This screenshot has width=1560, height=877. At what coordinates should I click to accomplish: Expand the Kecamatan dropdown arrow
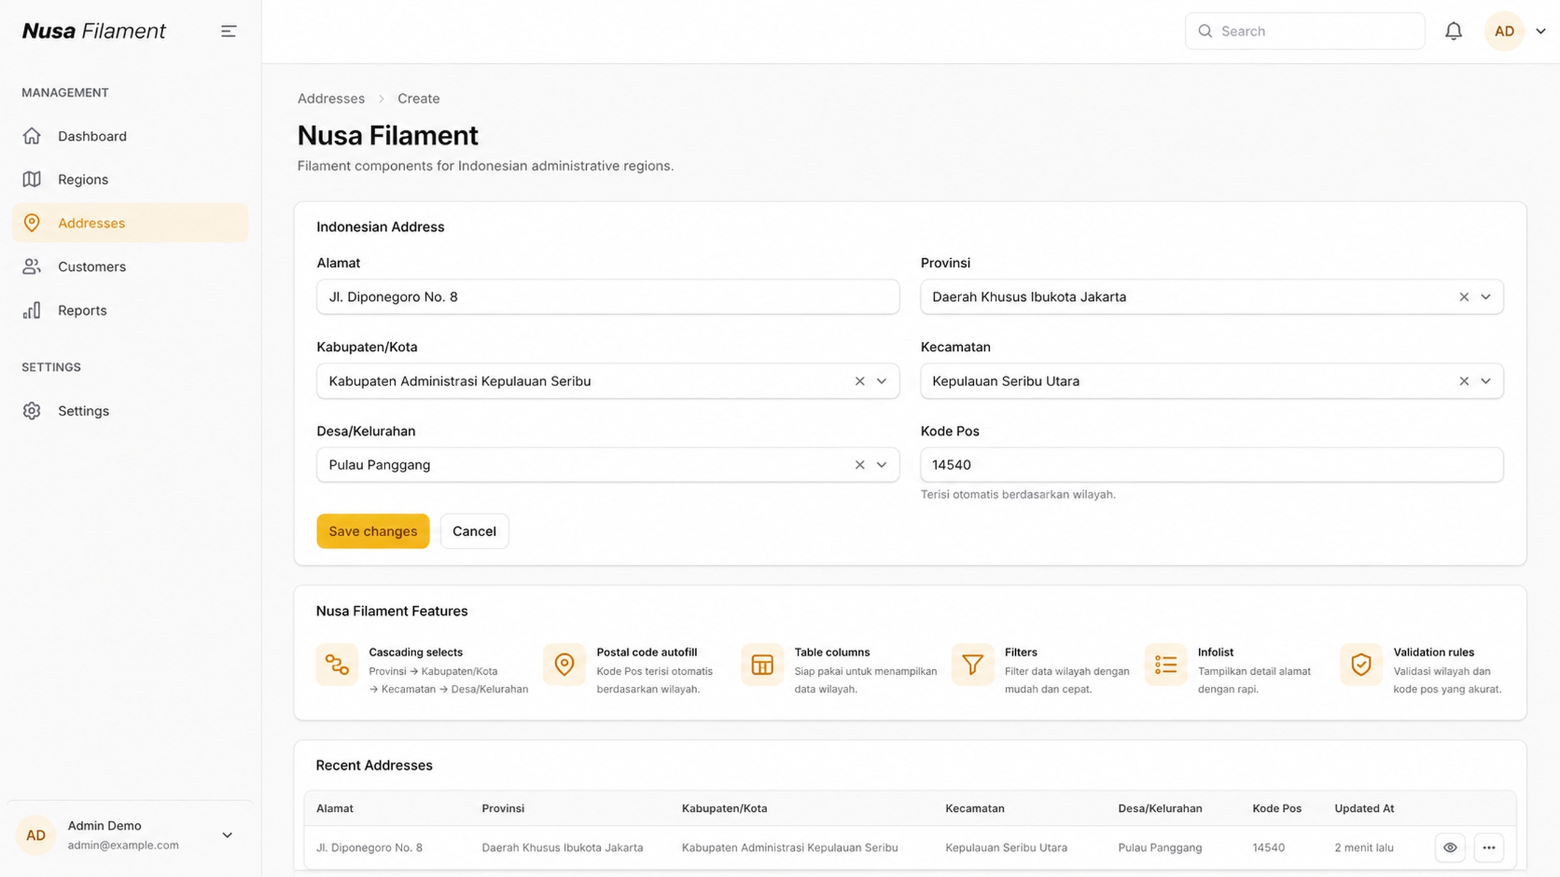(1486, 381)
